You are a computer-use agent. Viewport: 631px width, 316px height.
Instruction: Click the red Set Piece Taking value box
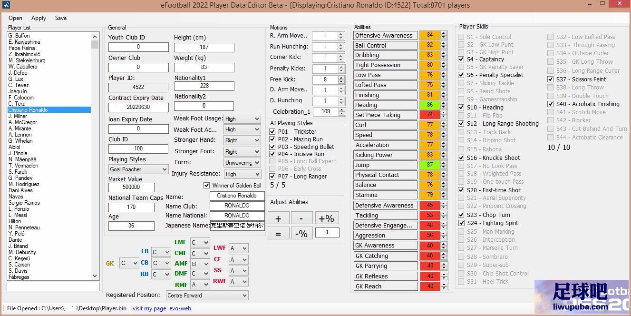click(430, 115)
